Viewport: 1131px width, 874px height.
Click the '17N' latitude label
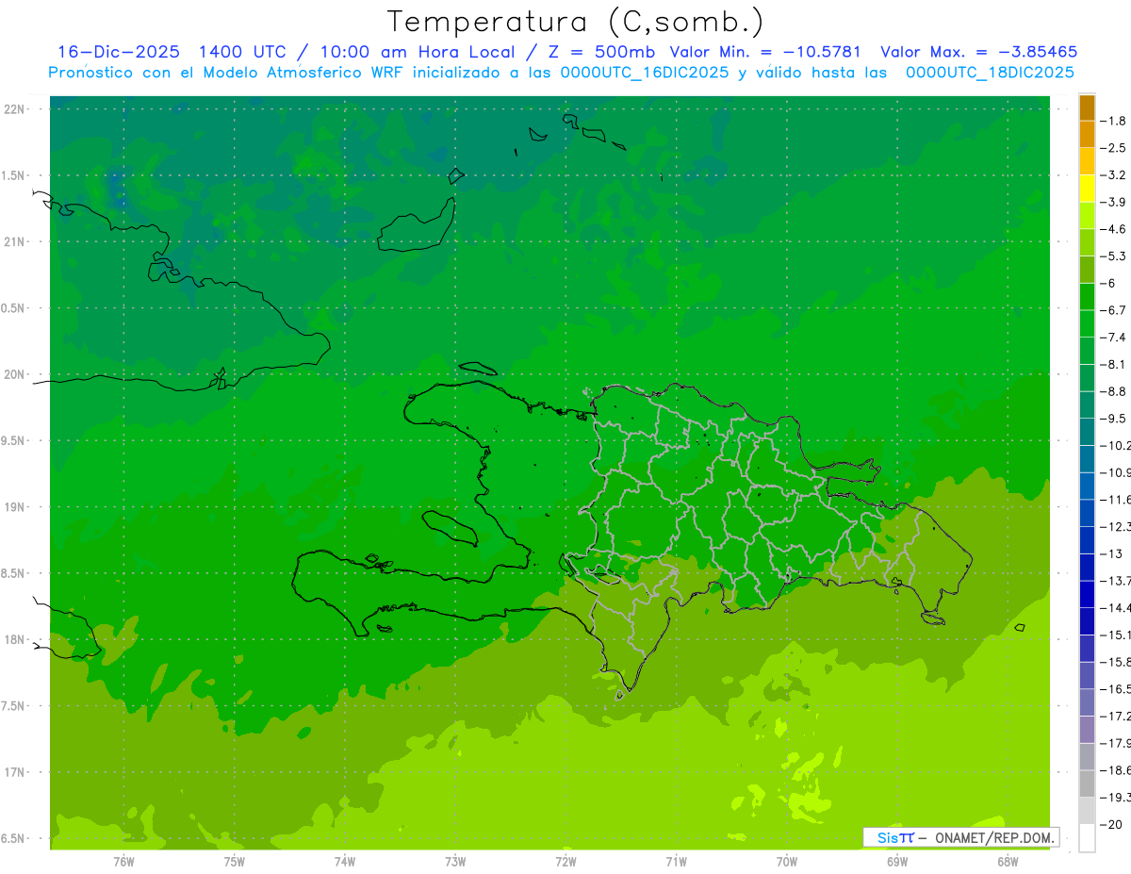(x=15, y=772)
